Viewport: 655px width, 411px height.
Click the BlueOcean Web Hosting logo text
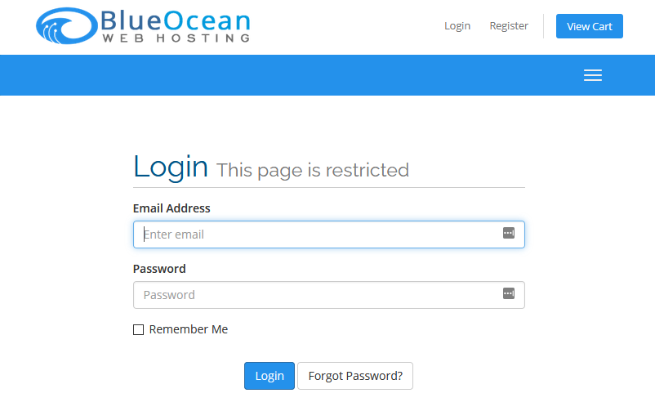176,26
